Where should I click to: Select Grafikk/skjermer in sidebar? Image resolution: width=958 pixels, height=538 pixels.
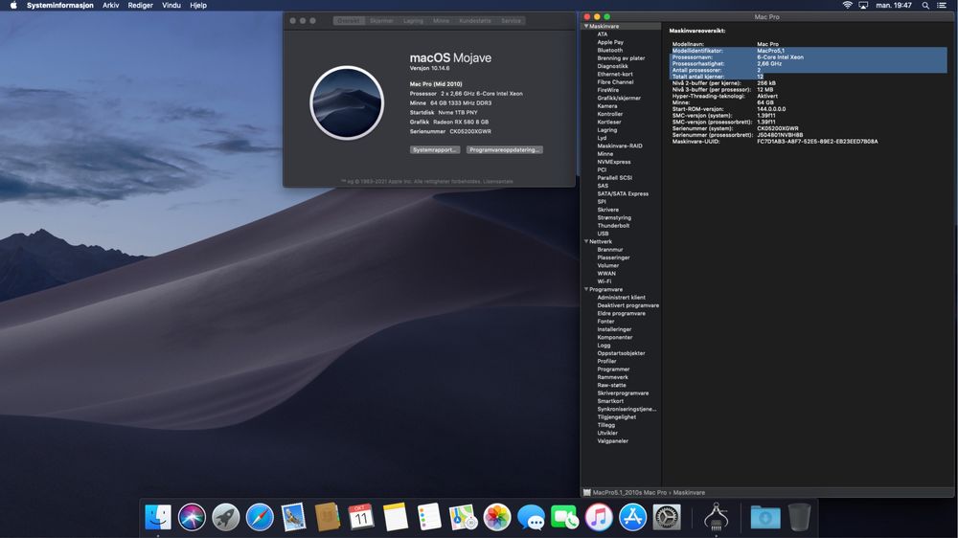click(x=619, y=98)
